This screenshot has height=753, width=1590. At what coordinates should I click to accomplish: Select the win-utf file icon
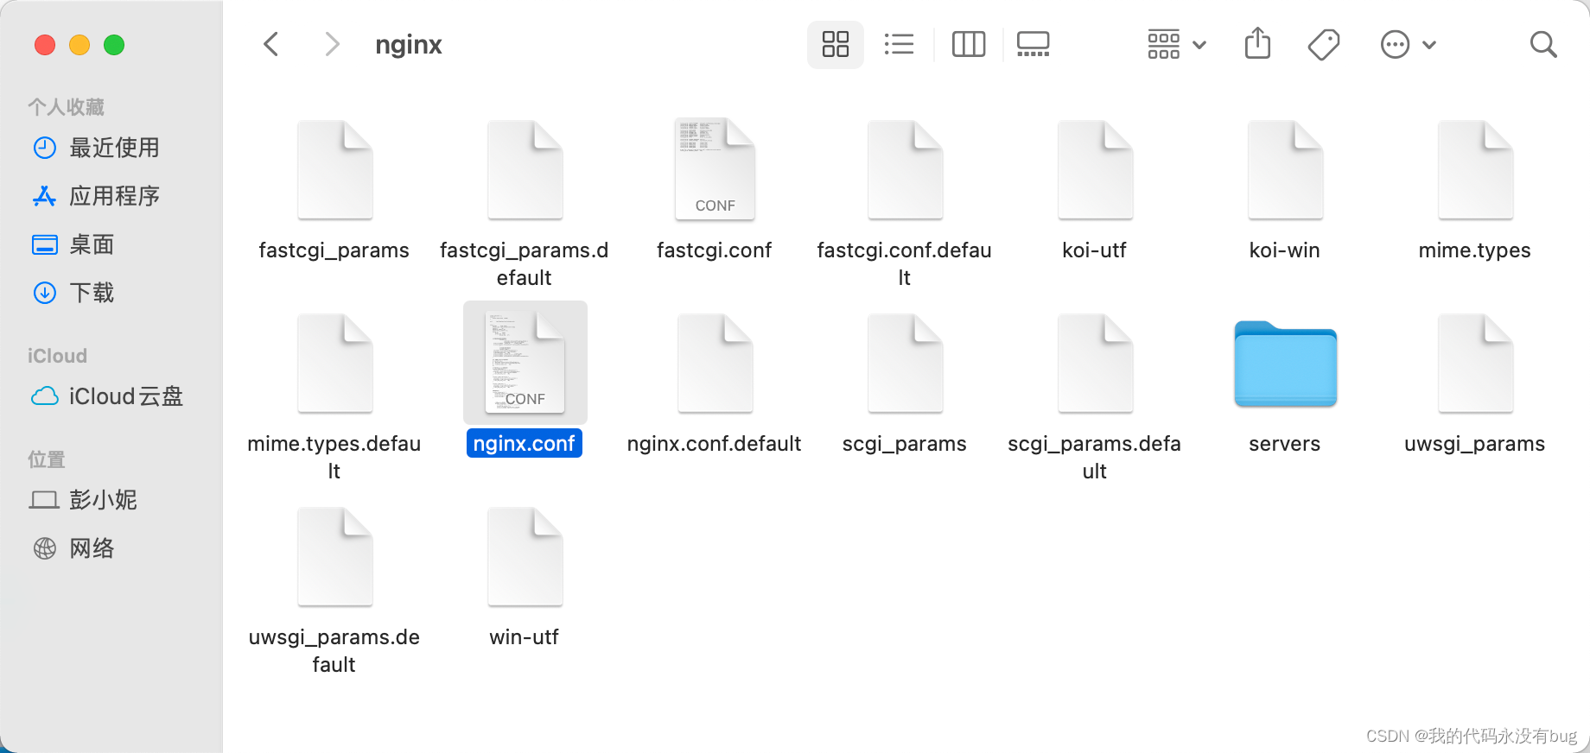pos(525,557)
